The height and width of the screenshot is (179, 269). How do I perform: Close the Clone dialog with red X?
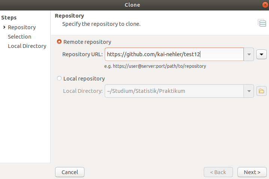coord(265,5)
